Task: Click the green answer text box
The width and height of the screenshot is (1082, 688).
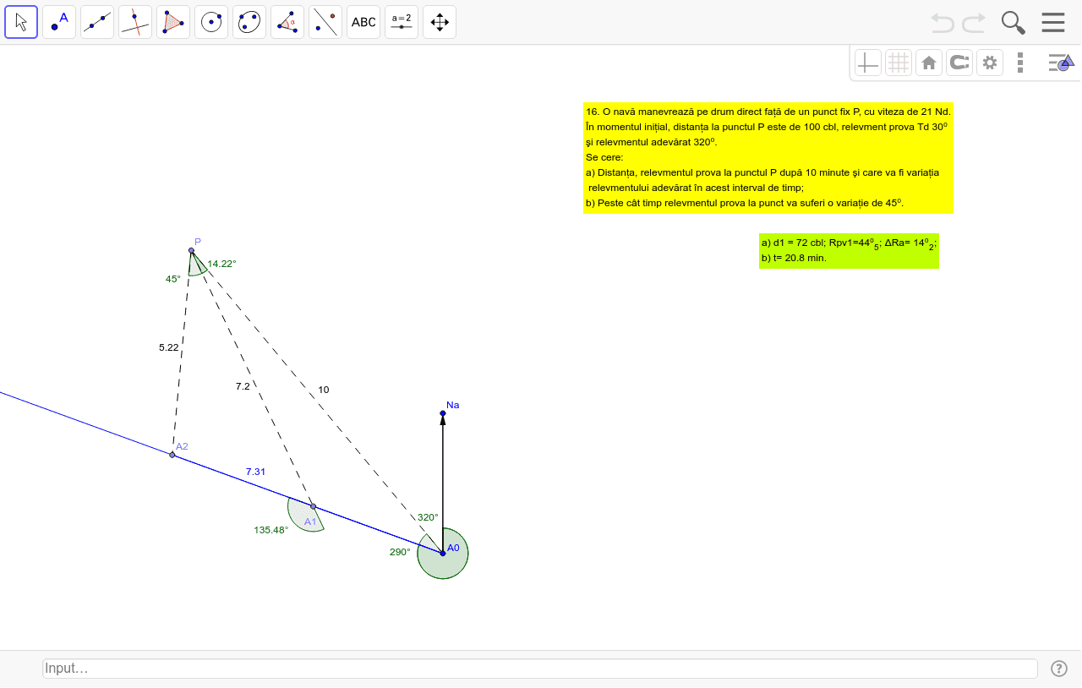Action: [849, 250]
